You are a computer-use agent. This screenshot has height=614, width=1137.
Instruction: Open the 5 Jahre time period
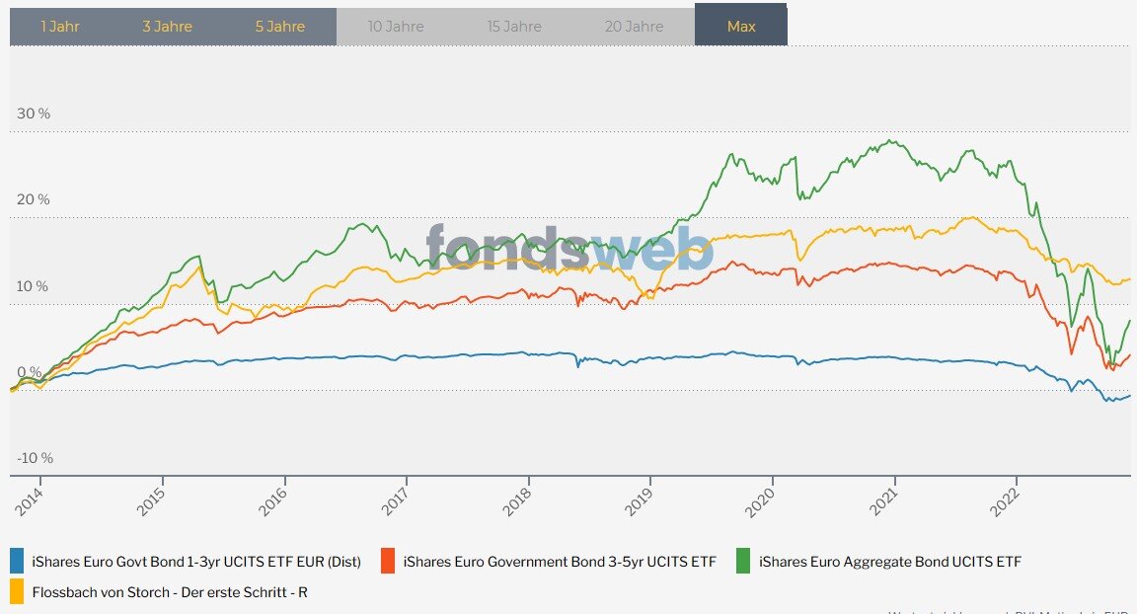click(x=280, y=27)
